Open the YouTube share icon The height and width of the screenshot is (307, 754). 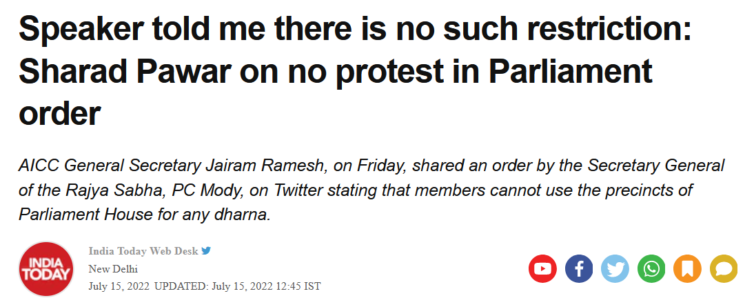542,268
